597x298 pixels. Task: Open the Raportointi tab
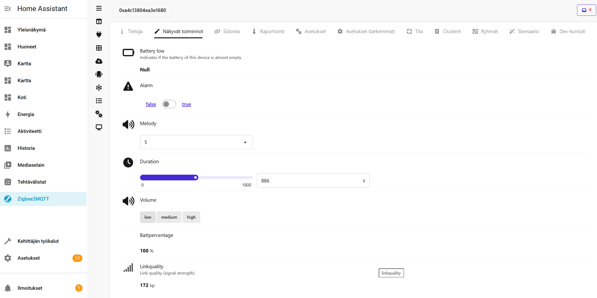tap(268, 31)
